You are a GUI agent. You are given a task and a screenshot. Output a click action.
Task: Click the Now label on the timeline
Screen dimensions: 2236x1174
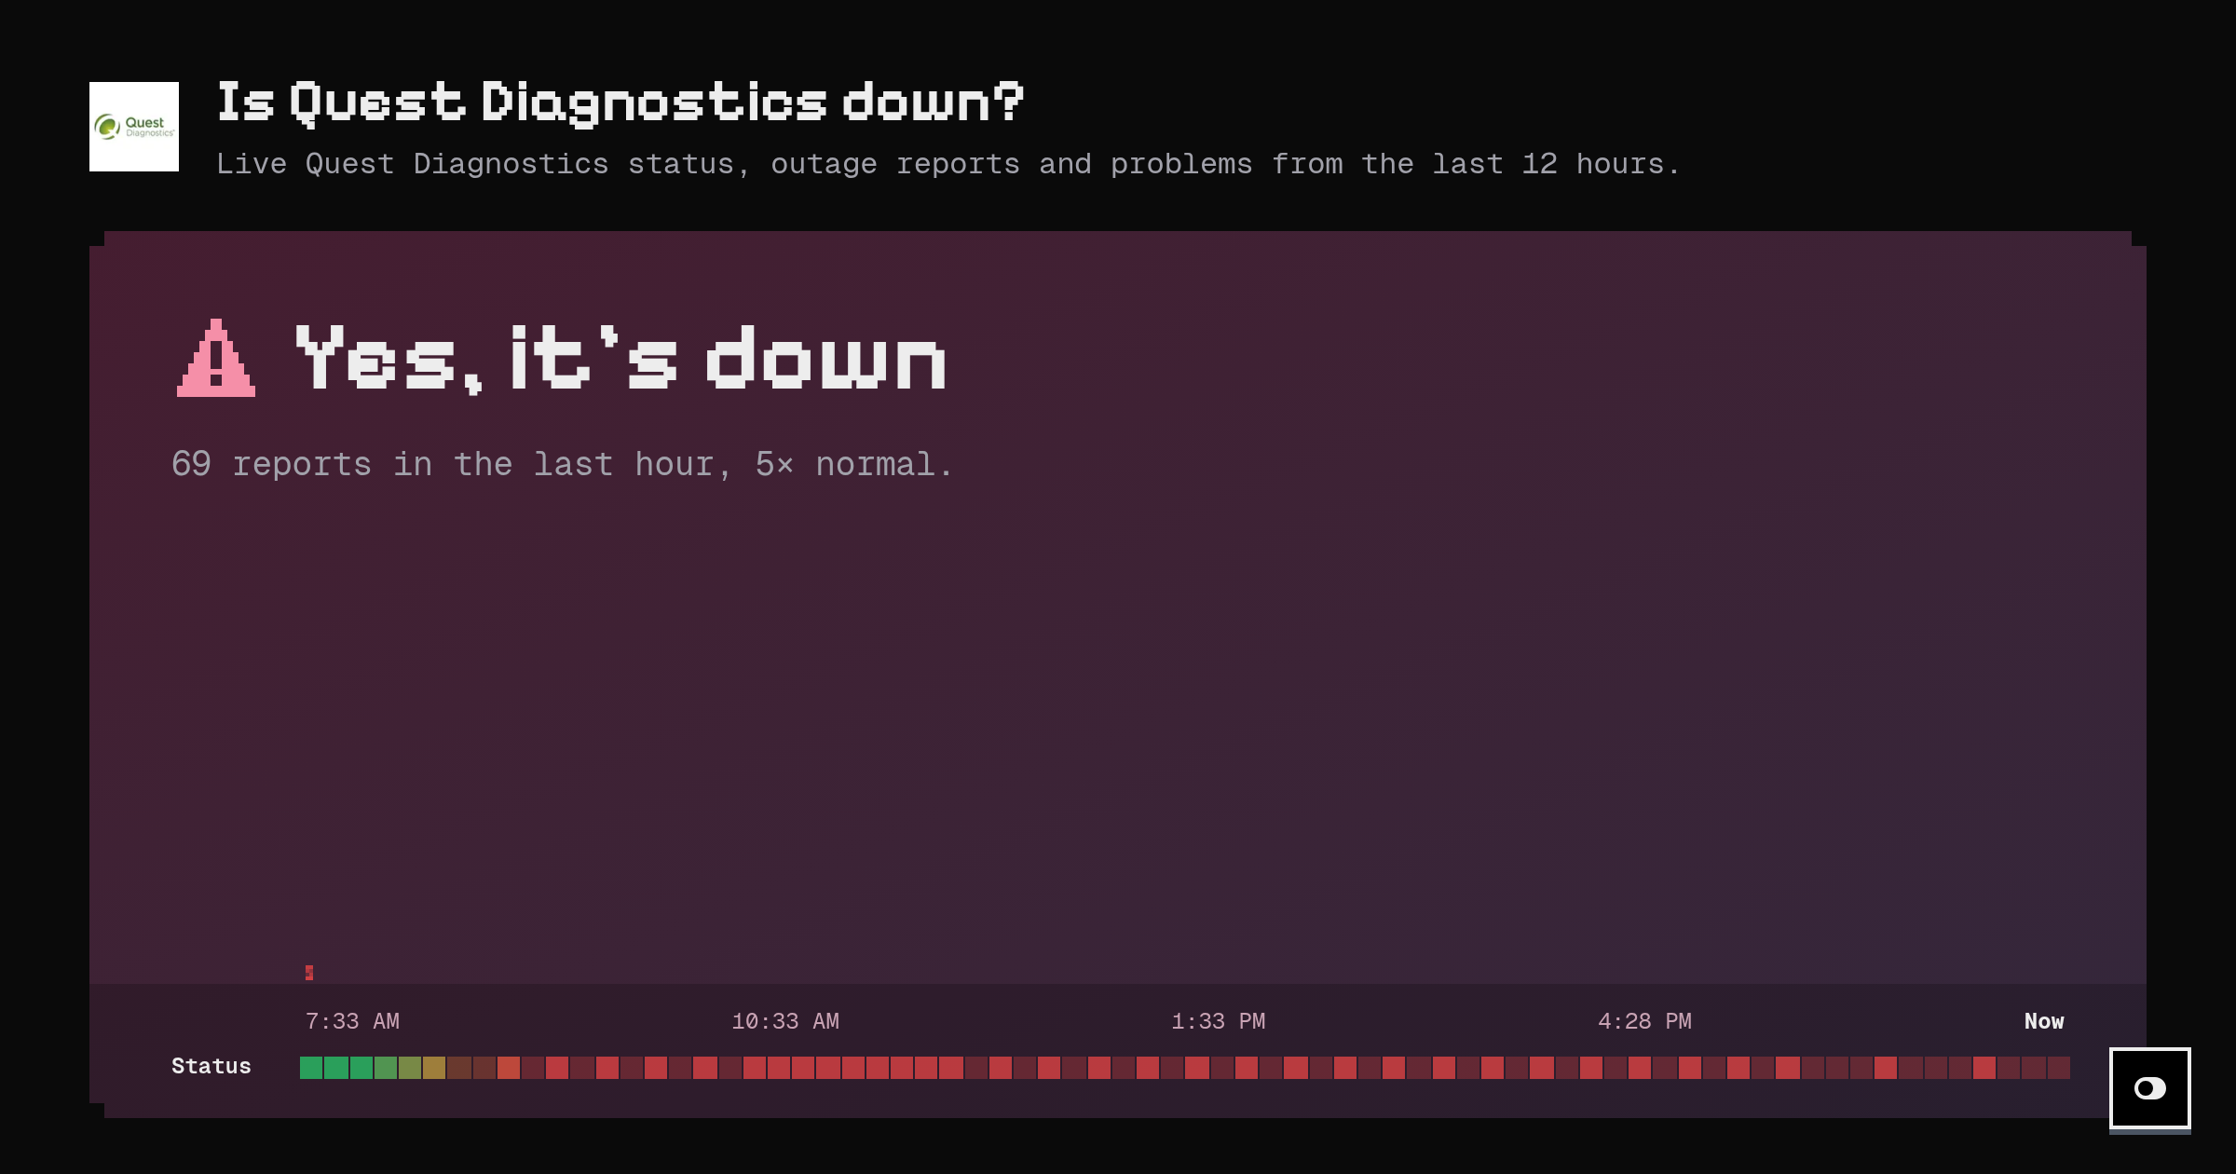(2044, 1021)
